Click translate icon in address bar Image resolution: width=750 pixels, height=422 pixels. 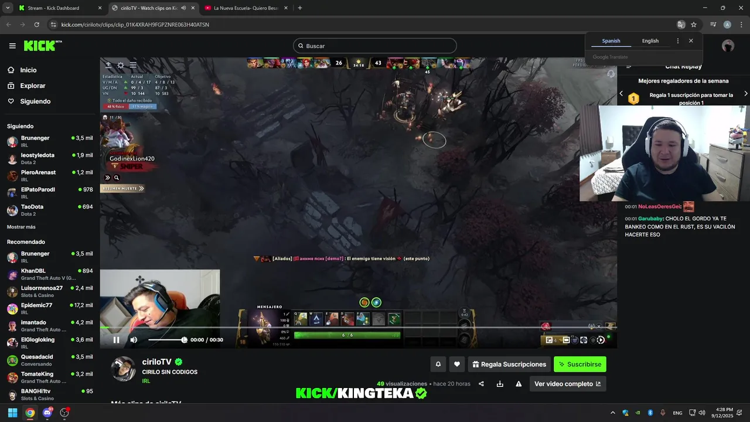[x=681, y=25]
